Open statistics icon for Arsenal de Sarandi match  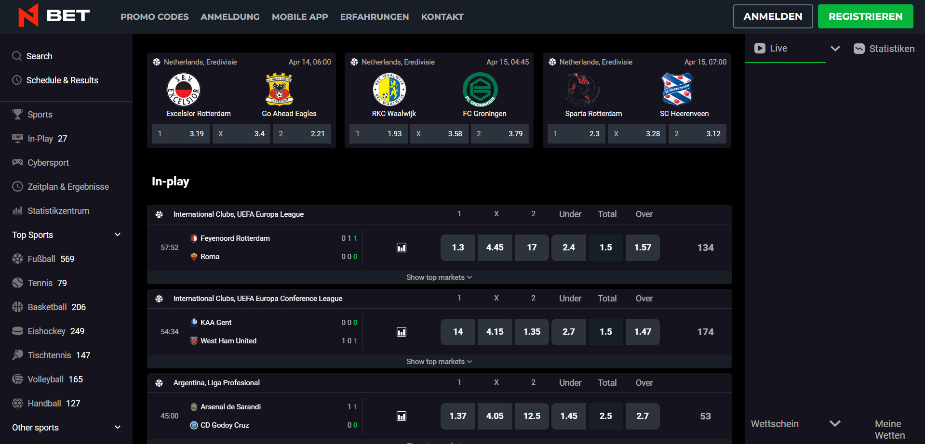[402, 416]
